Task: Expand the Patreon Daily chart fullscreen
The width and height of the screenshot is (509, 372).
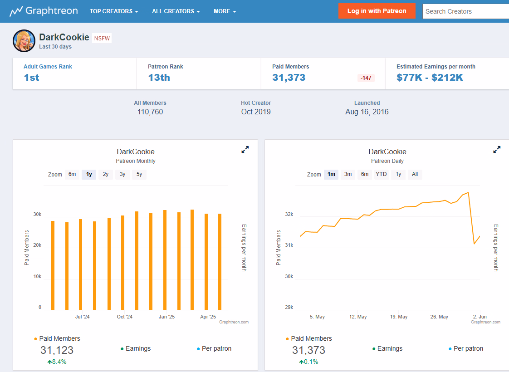Action: click(497, 150)
